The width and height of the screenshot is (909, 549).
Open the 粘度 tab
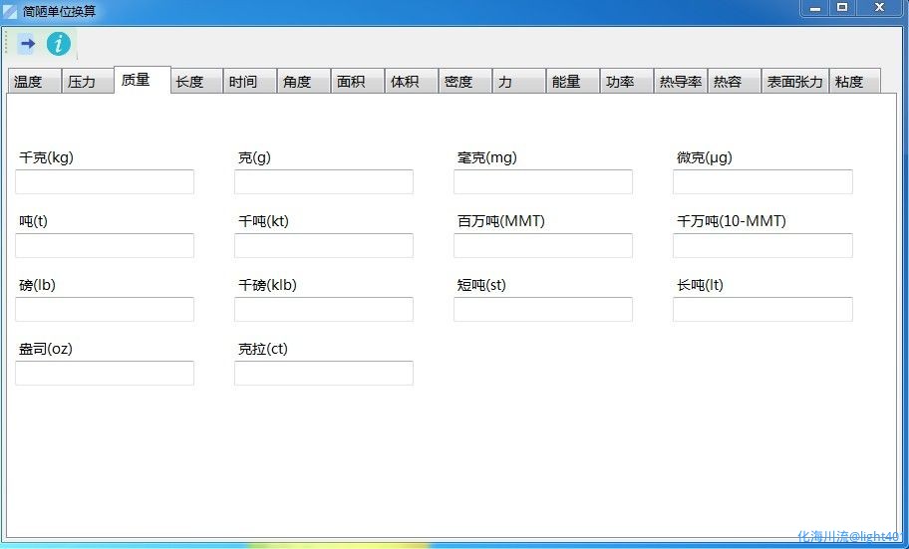coord(854,82)
